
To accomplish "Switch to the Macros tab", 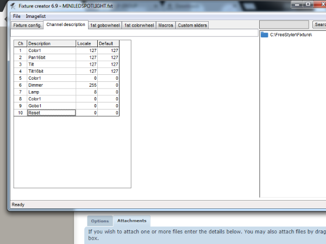I will (166, 25).
